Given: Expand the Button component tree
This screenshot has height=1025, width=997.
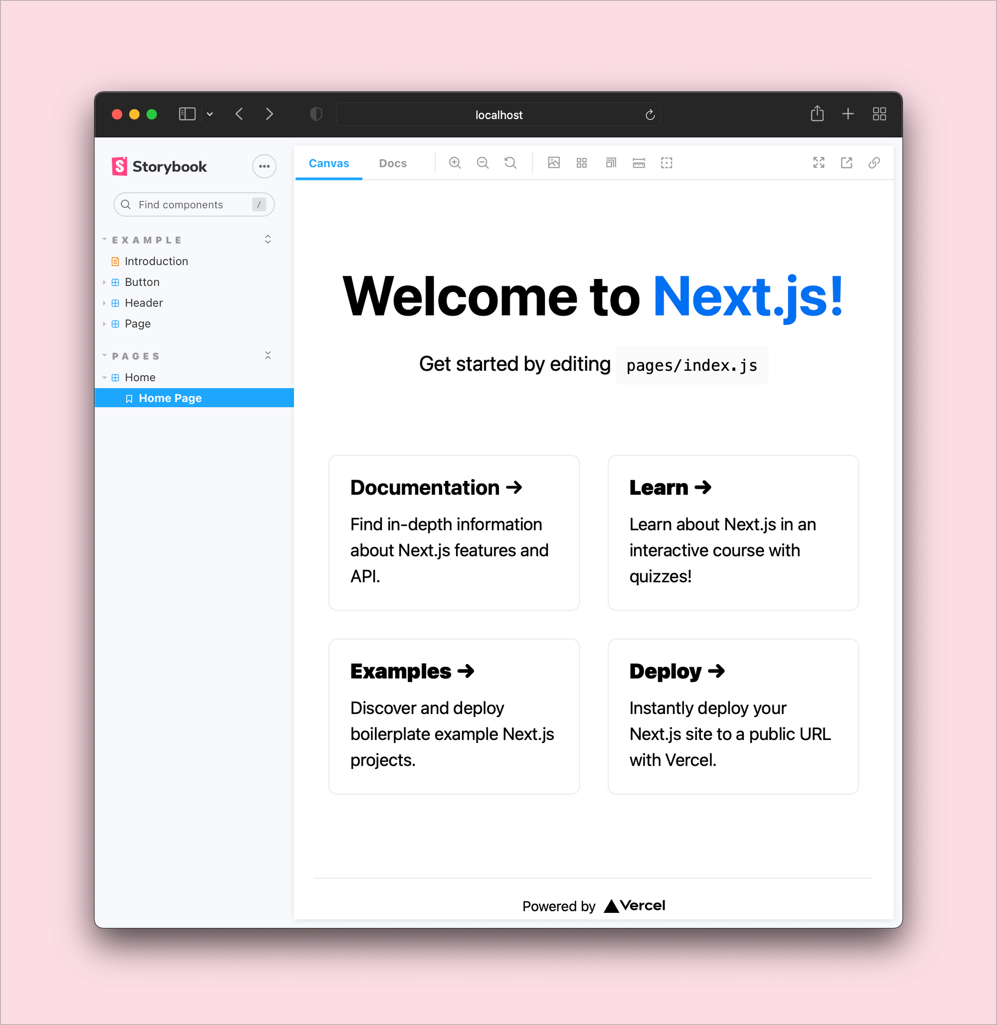Looking at the screenshot, I should pyautogui.click(x=142, y=282).
